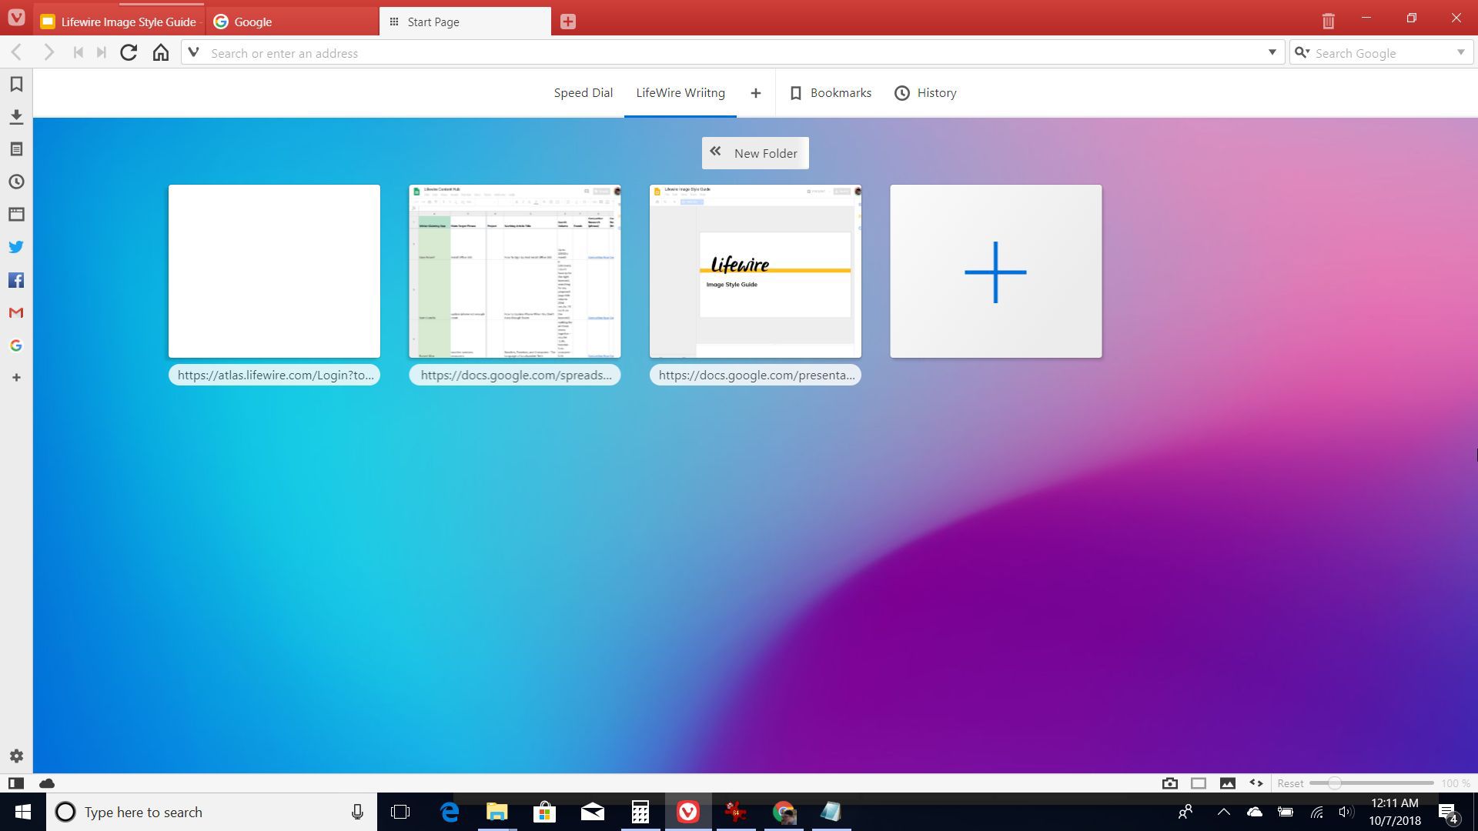Open the Bookmarks panel in the sidebar
1478x831 pixels.
tap(16, 84)
